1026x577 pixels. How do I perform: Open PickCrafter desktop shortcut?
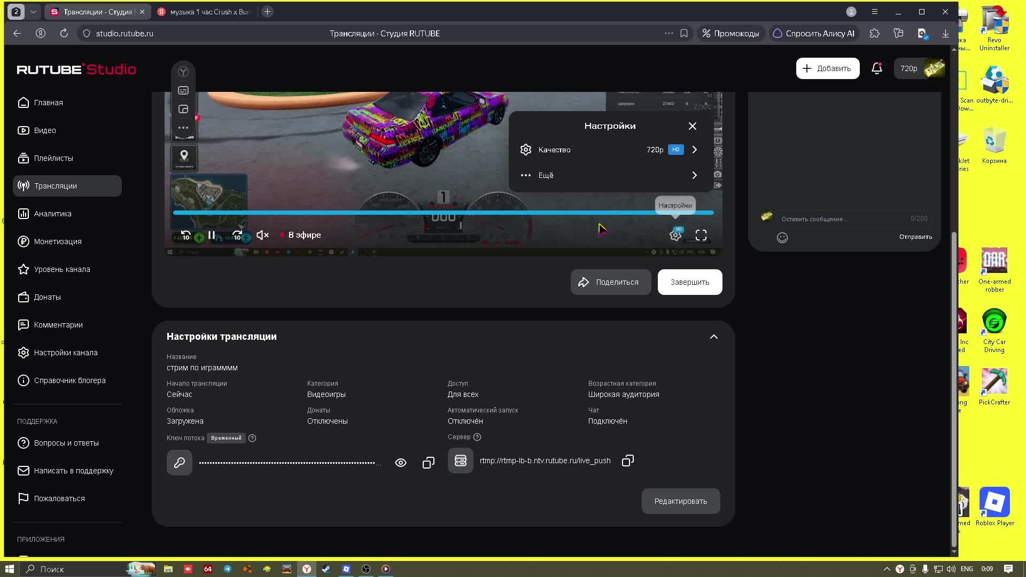(994, 387)
